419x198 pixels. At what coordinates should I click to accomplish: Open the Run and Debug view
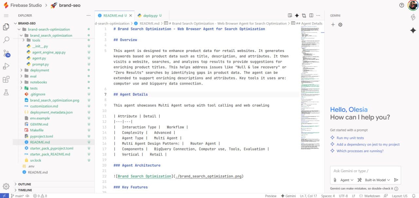[6, 66]
